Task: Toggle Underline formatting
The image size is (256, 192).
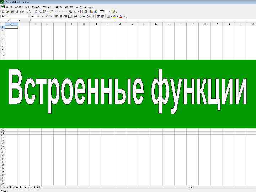Action: click(51, 16)
